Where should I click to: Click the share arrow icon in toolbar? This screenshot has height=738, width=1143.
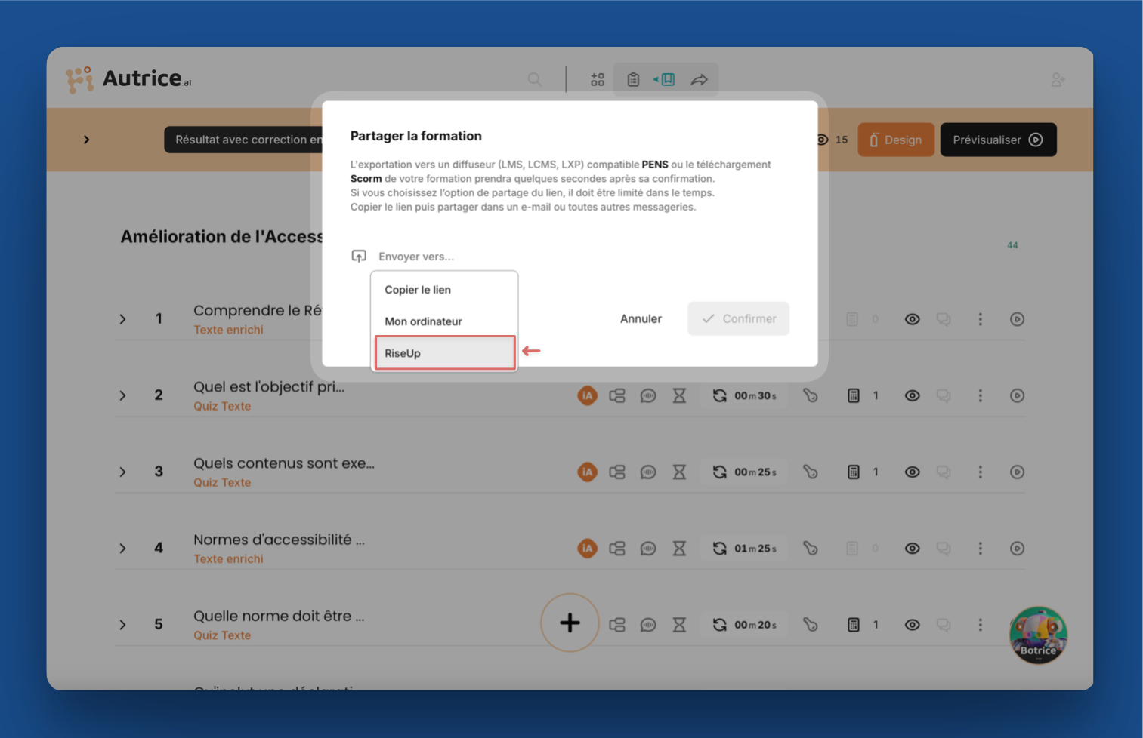pyautogui.click(x=700, y=80)
